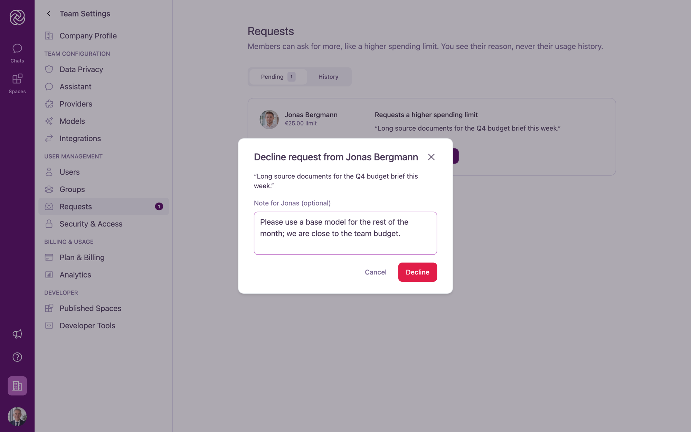
Task: Open Published Spaces page
Action: 104,308
